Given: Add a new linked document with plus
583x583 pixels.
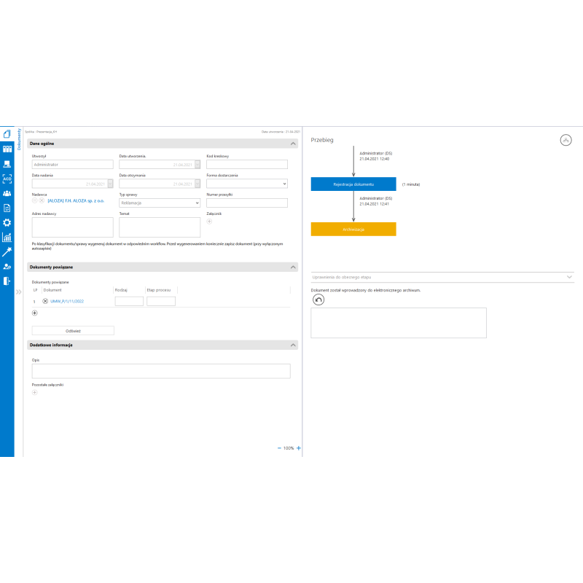Looking at the screenshot, I should 35,313.
